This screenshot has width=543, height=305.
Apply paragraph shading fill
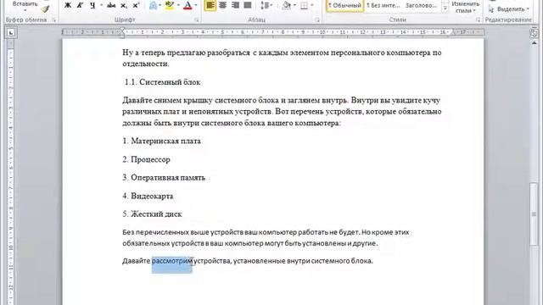click(287, 5)
